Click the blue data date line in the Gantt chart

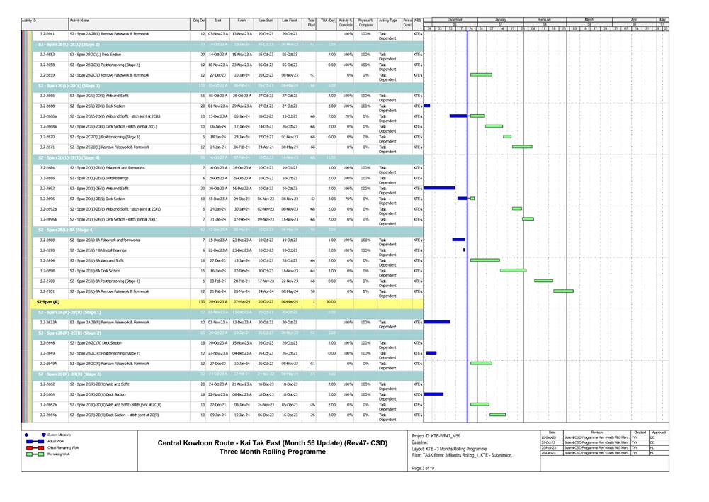[467, 213]
